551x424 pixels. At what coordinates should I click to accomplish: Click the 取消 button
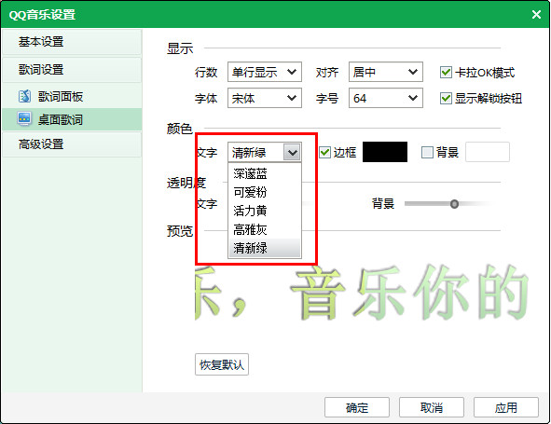coord(431,407)
